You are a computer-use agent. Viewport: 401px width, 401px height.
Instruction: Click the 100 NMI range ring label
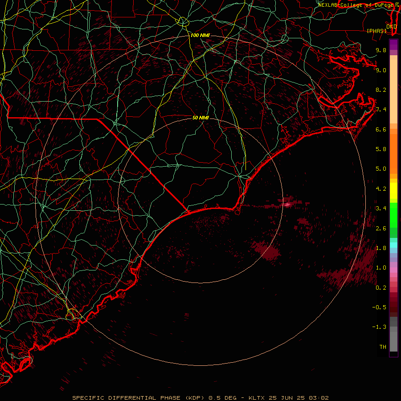pyautogui.click(x=200, y=35)
